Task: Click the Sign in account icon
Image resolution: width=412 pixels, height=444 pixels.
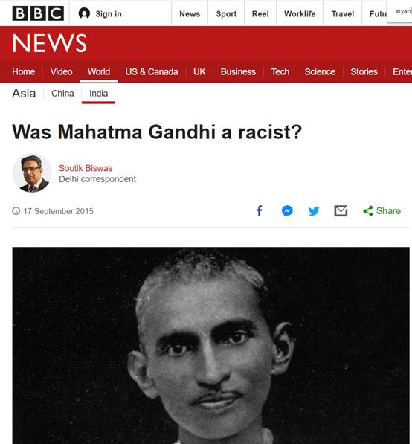Action: pos(84,13)
